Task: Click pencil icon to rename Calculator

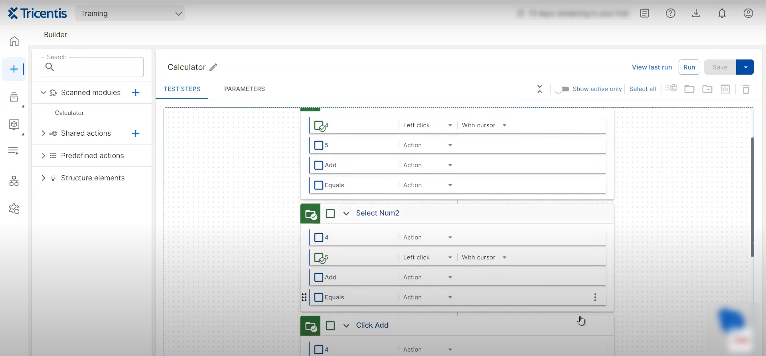Action: [x=213, y=67]
